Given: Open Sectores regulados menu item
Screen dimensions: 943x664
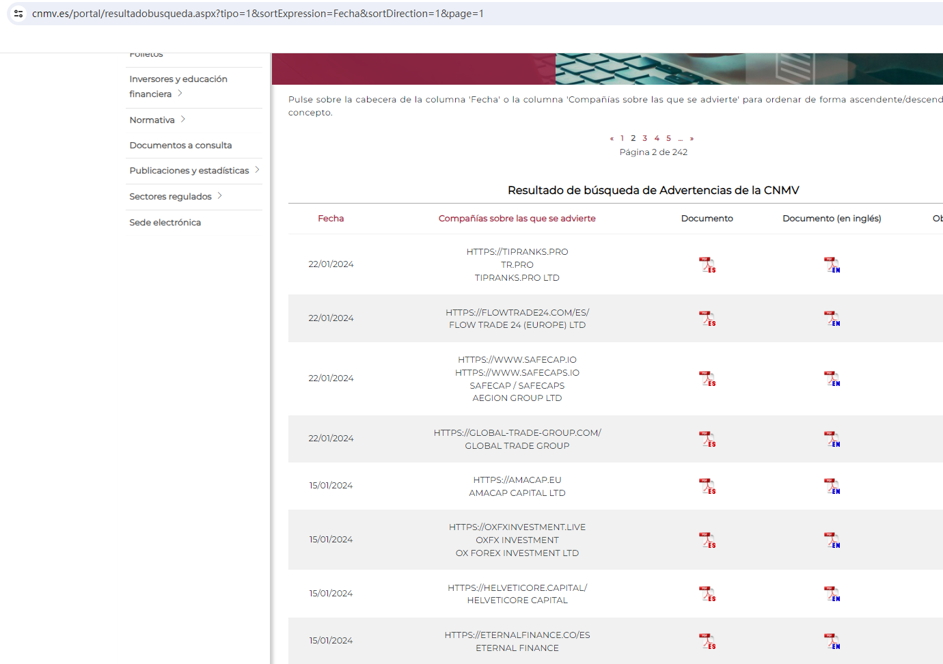Looking at the screenshot, I should tap(170, 197).
